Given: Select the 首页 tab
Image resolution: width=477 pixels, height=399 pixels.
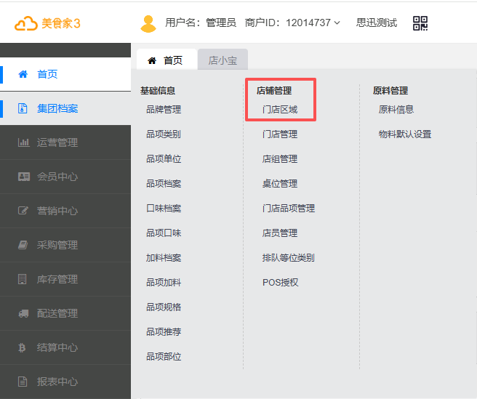Looking at the screenshot, I should coord(166,60).
